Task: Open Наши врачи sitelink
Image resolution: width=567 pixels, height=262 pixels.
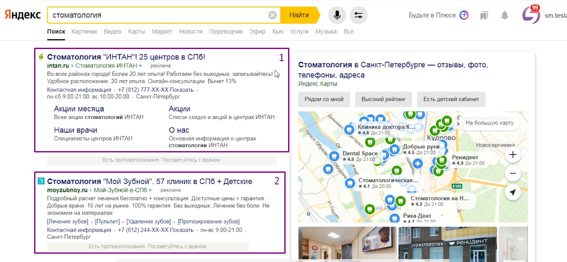Action: [x=76, y=130]
